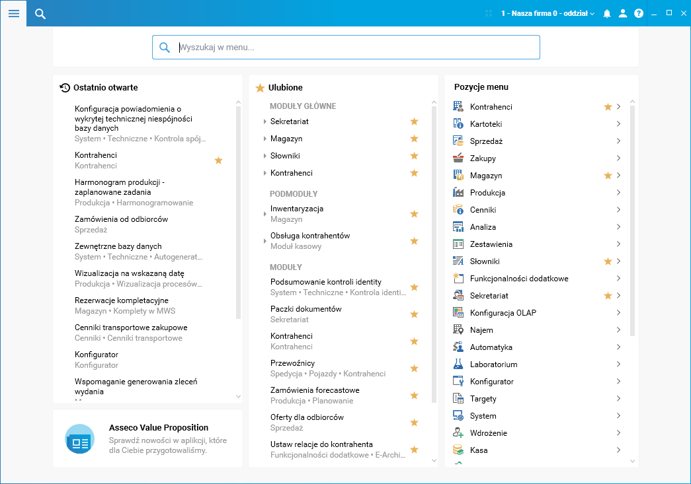Click Ostatnio otwarte scrollbar down arrow
The width and height of the screenshot is (691, 484).
pos(239,396)
